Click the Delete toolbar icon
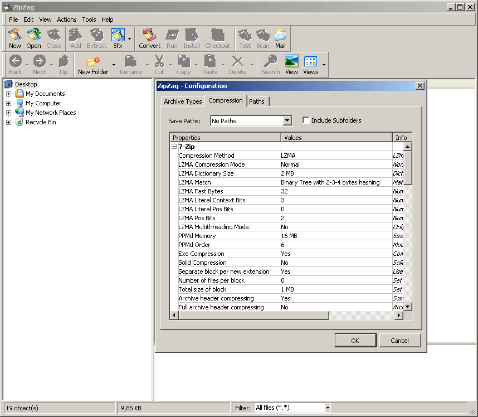Viewport: 478px width, 417px height. click(x=238, y=65)
